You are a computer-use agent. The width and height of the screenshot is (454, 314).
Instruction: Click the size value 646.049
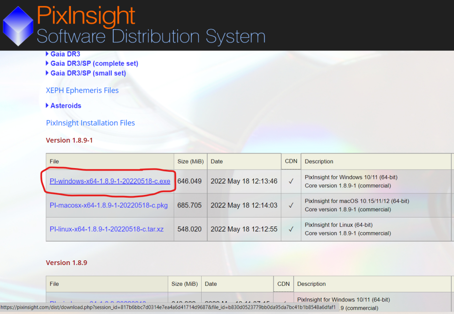tap(189, 181)
